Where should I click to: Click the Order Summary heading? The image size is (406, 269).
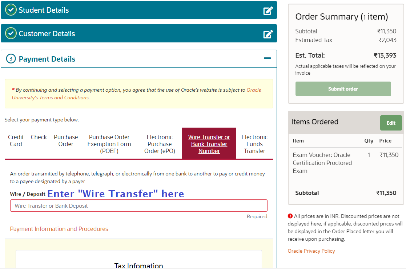click(342, 17)
